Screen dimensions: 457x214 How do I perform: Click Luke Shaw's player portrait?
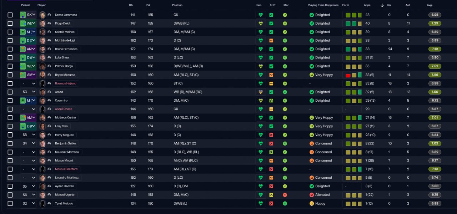click(43, 58)
